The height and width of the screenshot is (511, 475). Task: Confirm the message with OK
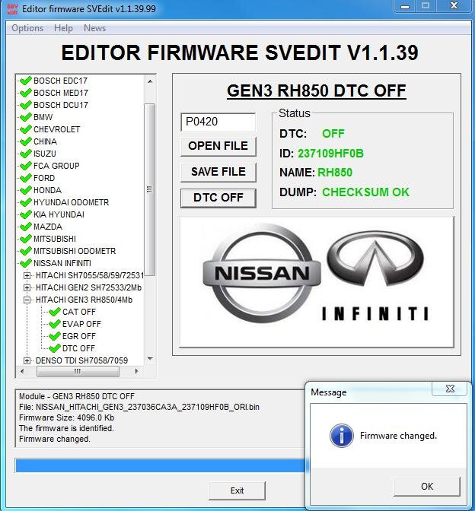(x=427, y=487)
